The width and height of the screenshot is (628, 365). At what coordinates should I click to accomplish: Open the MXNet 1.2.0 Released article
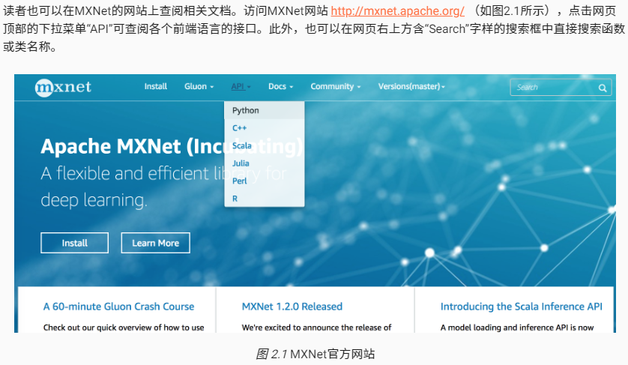point(292,307)
